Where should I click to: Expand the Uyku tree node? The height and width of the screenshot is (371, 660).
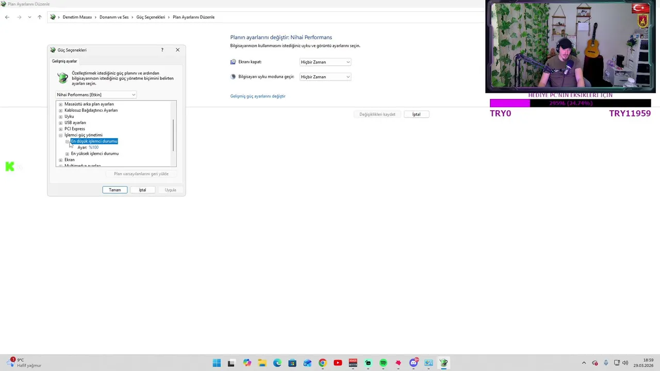click(60, 116)
